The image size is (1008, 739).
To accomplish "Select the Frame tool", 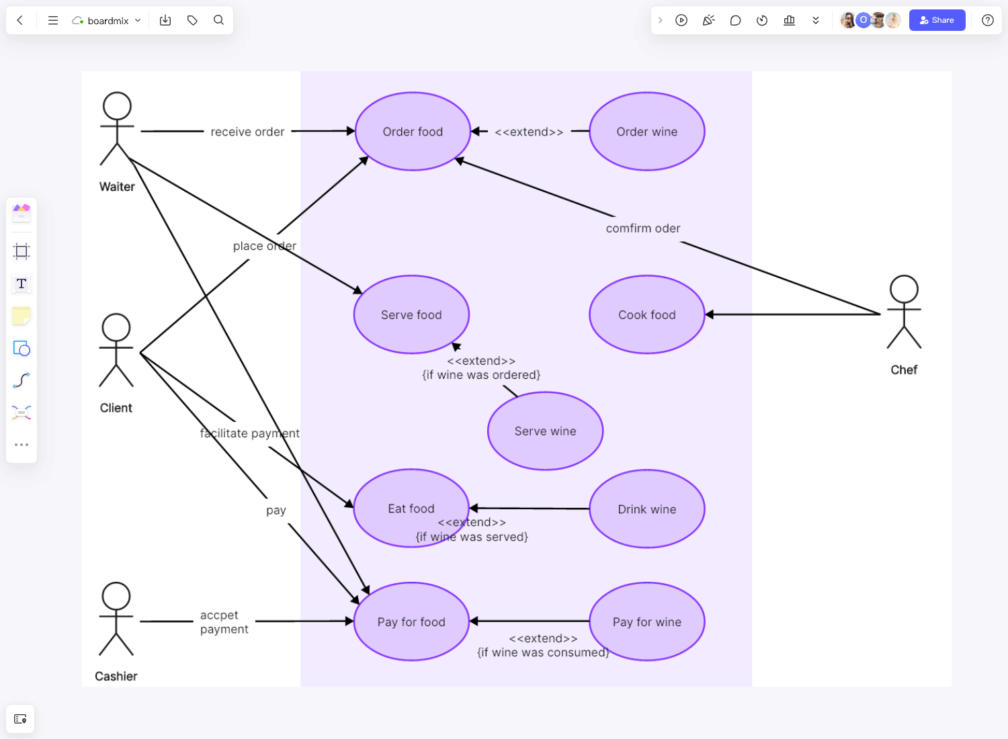I will point(22,251).
